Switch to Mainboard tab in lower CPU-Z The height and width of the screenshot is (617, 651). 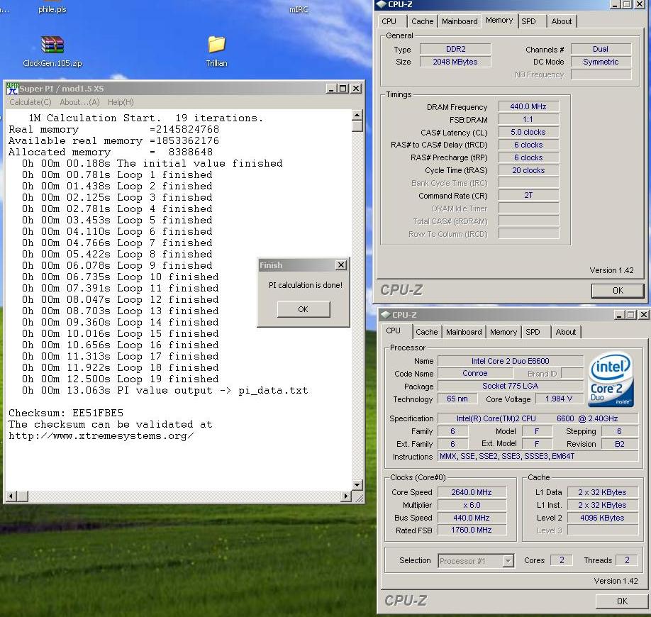tap(464, 332)
